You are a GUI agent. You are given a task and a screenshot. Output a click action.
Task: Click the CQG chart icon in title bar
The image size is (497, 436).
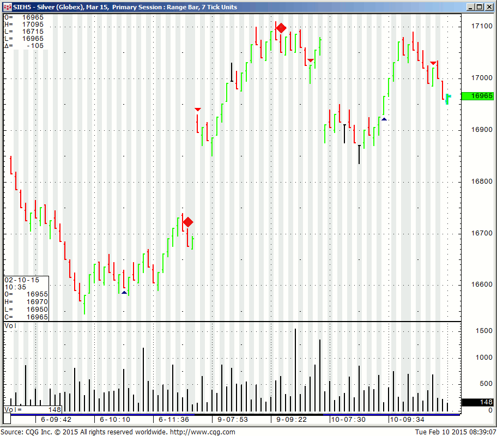pos(7,7)
